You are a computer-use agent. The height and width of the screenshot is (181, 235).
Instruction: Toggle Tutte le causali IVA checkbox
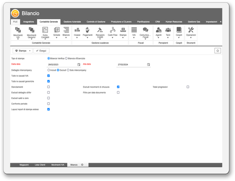(48, 76)
